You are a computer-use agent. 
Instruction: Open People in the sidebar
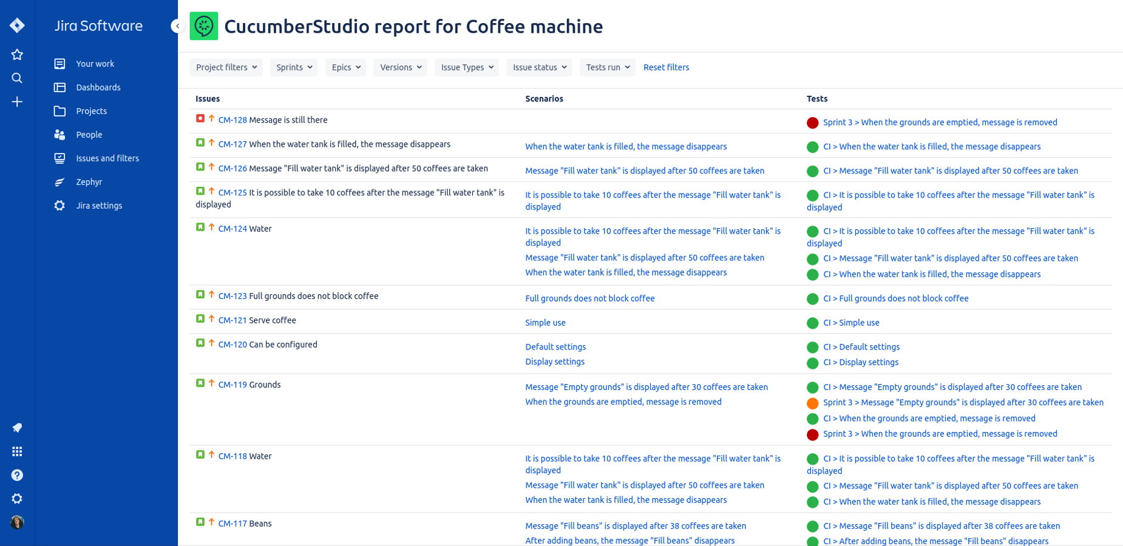pos(89,135)
